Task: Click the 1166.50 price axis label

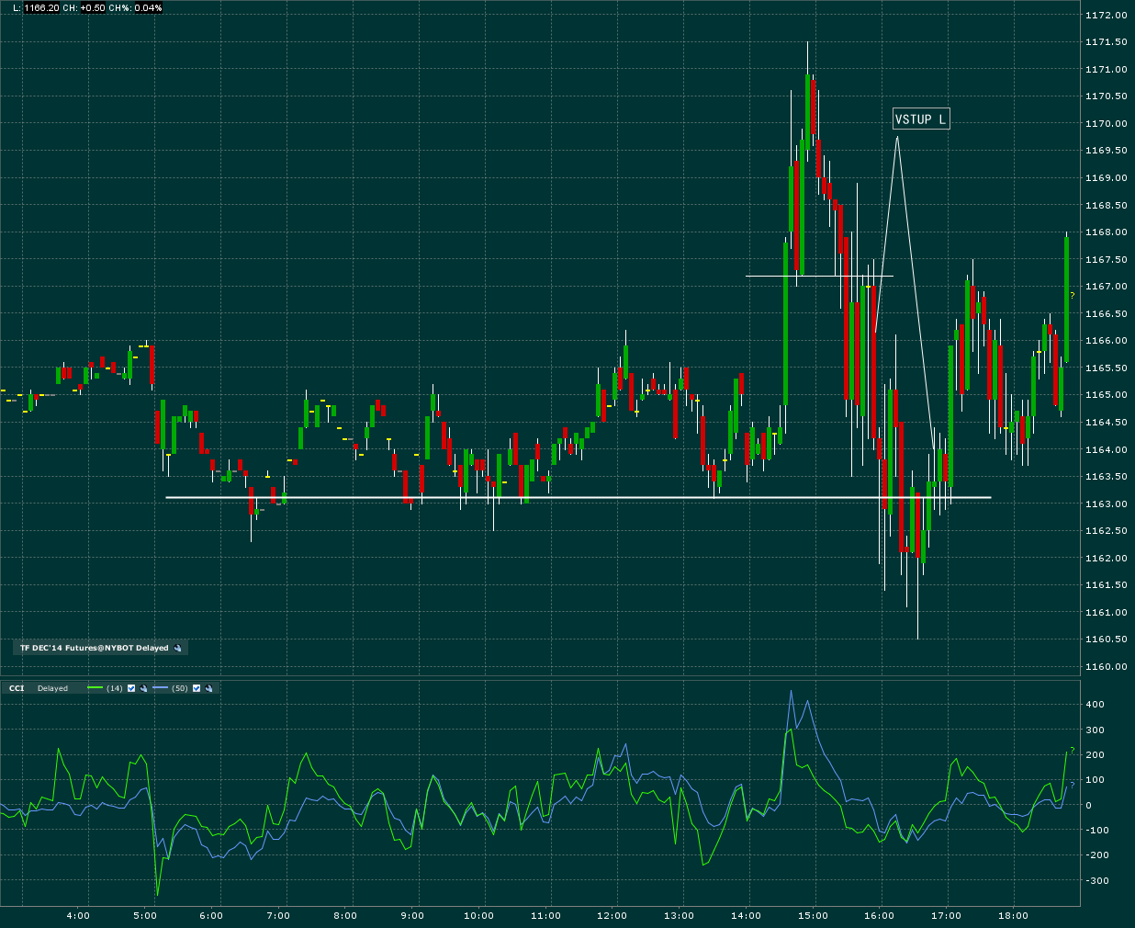Action: click(1106, 313)
